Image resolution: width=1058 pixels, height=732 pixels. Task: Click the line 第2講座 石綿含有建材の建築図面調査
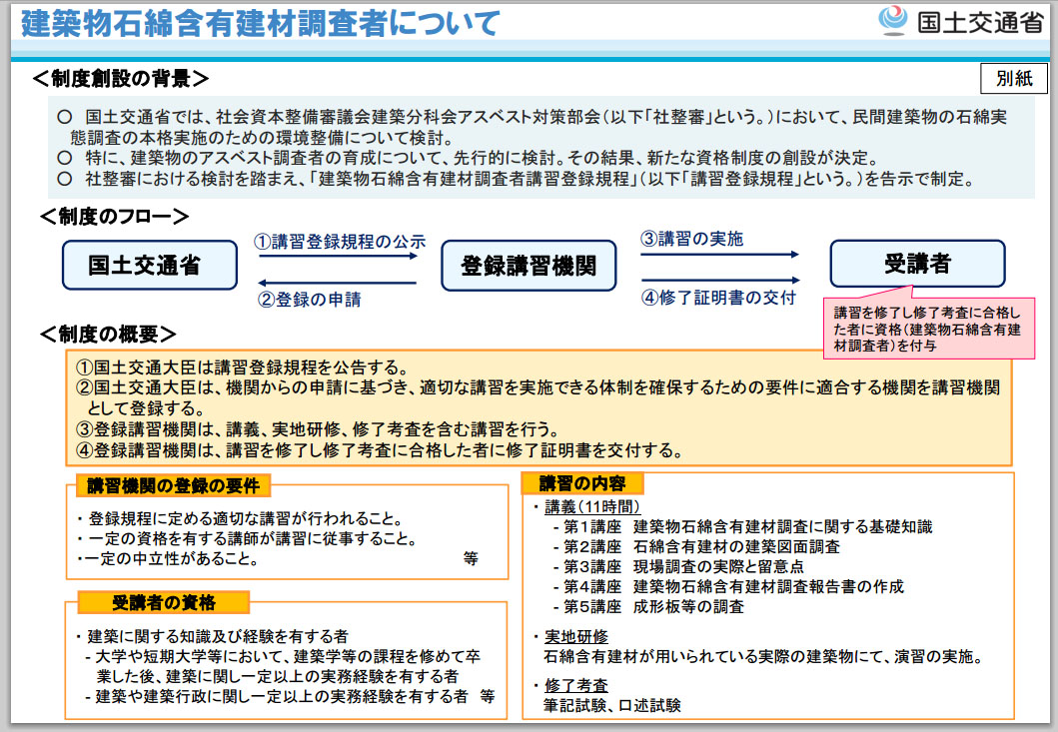point(696,546)
